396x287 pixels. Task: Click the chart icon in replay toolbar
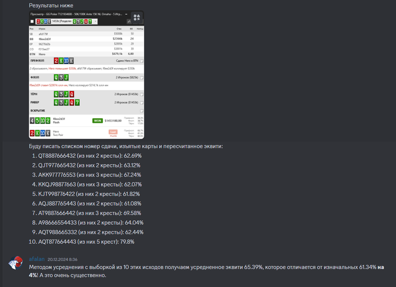129,22
